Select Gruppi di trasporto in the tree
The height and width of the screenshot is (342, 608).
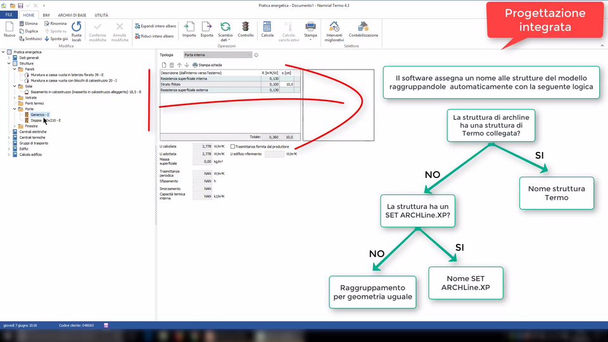34,143
